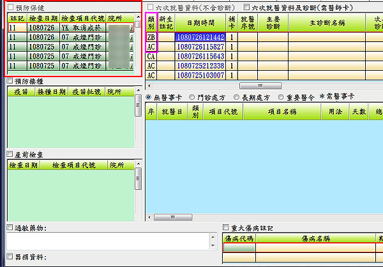This screenshot has width=383, height=267.
Task: Click the 主診斷名稱 column header
Action: (x=326, y=22)
